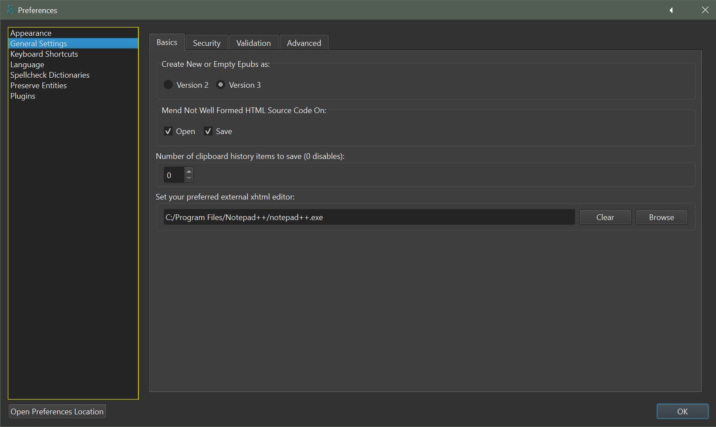Click the external xhtml editor path field
This screenshot has height=427, width=716.
pos(369,217)
